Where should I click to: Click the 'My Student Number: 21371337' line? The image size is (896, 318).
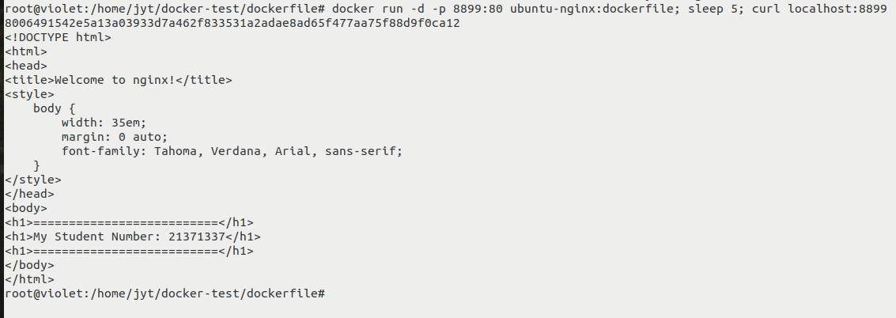133,237
